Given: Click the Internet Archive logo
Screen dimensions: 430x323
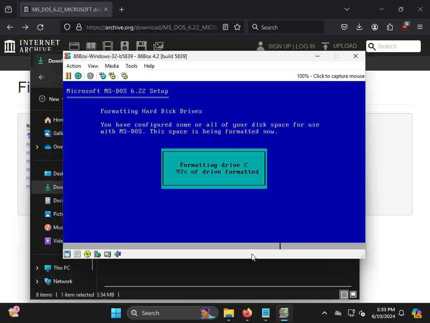Looking at the screenshot, I should 32,46.
